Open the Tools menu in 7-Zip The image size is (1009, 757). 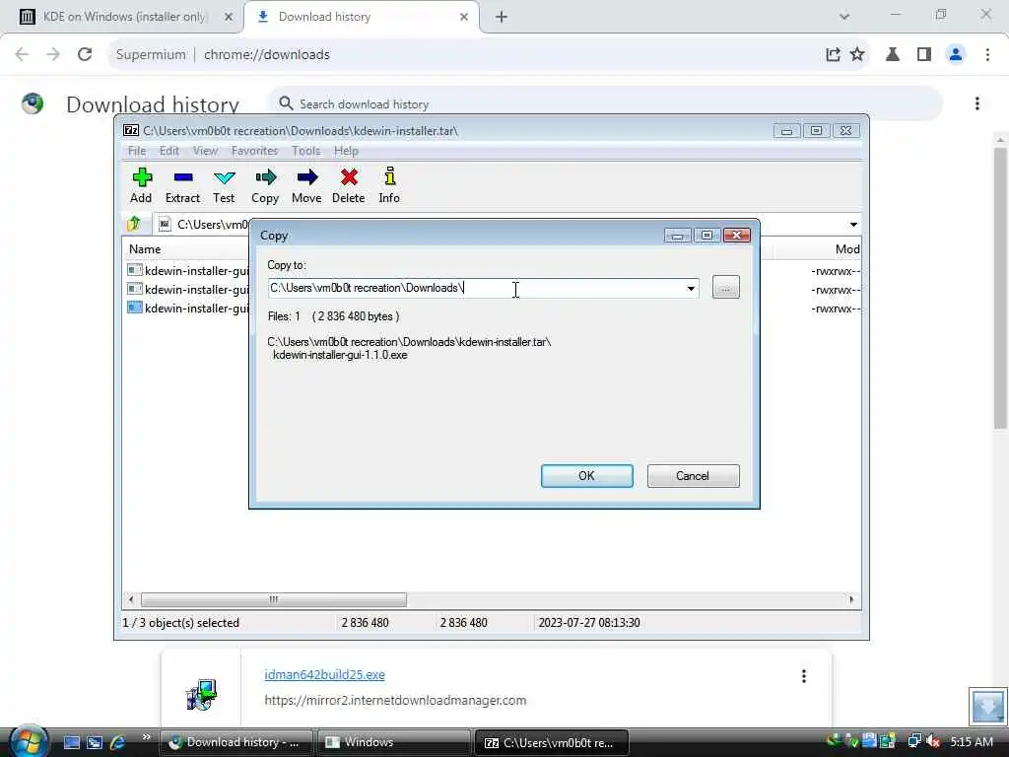305,151
